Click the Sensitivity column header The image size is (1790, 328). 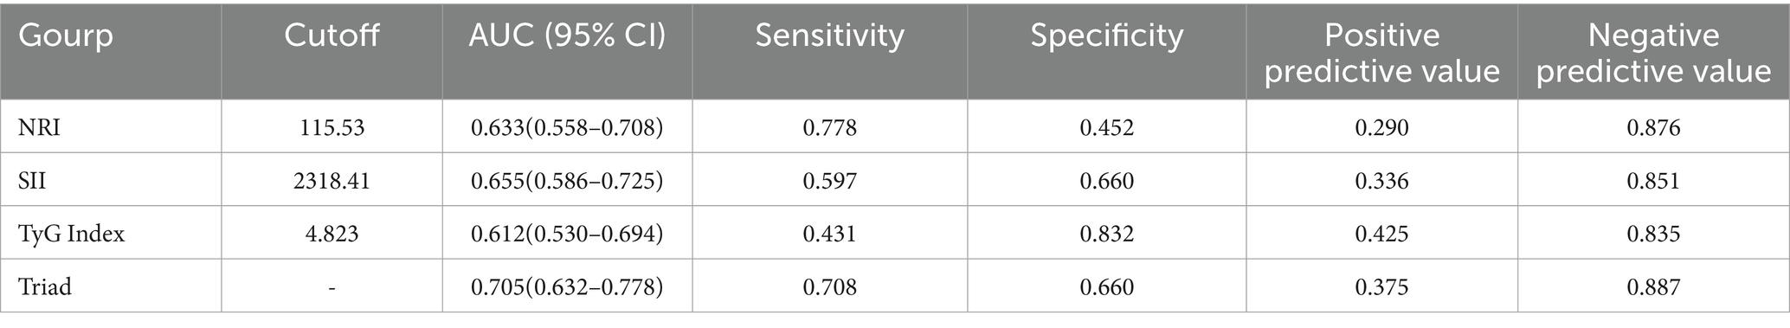point(829,36)
